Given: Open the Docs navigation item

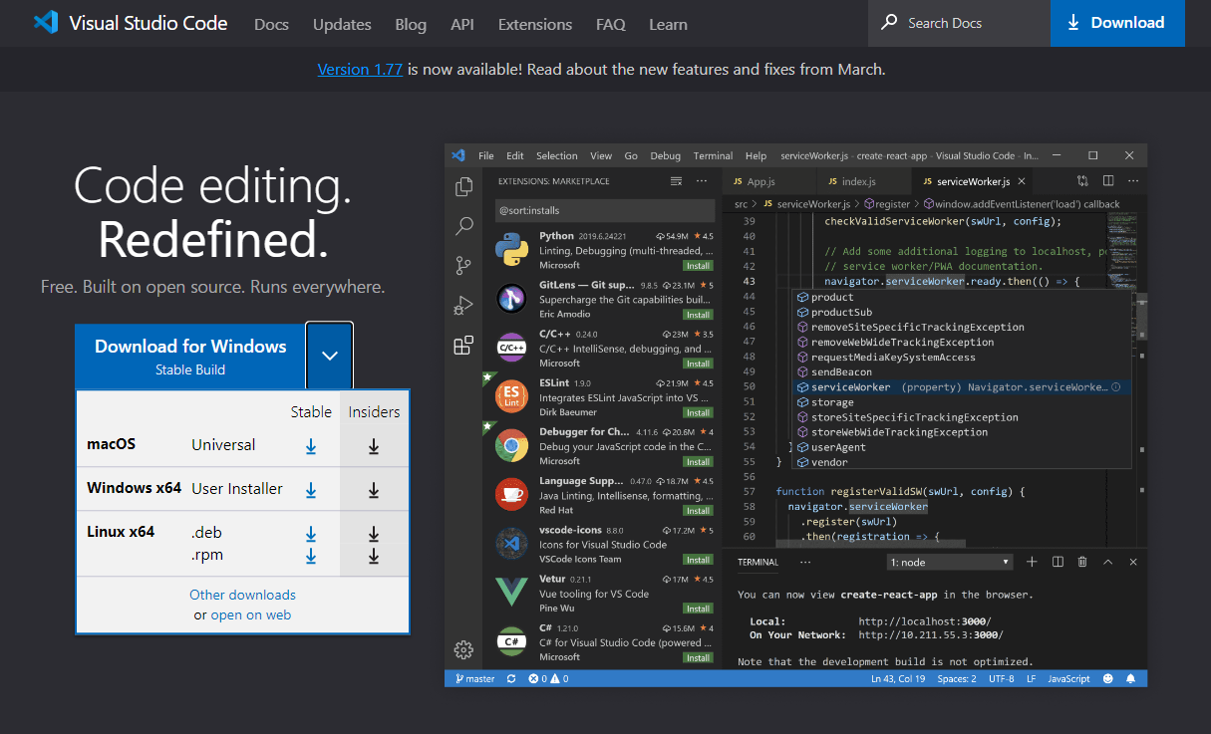Looking at the screenshot, I should click(271, 24).
